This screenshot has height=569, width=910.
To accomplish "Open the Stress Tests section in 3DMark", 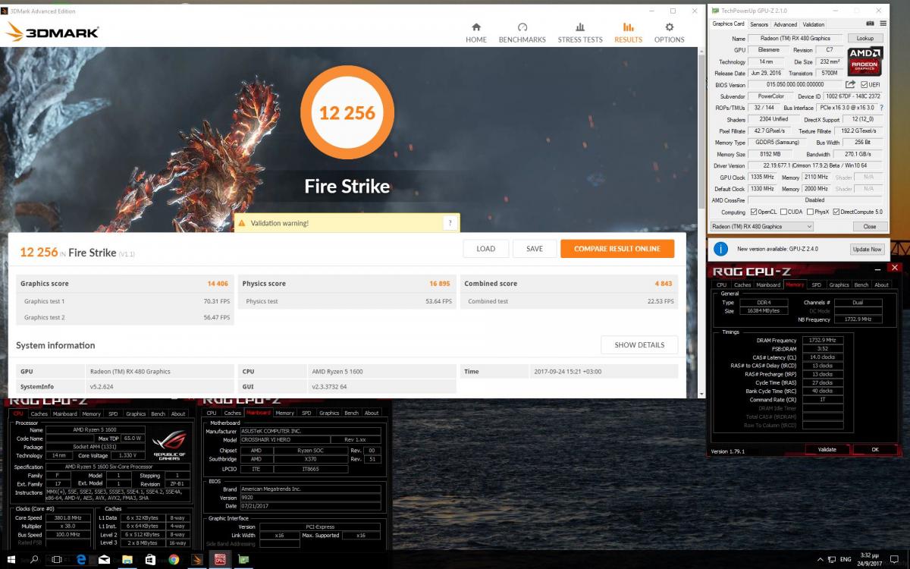I will coord(580,33).
